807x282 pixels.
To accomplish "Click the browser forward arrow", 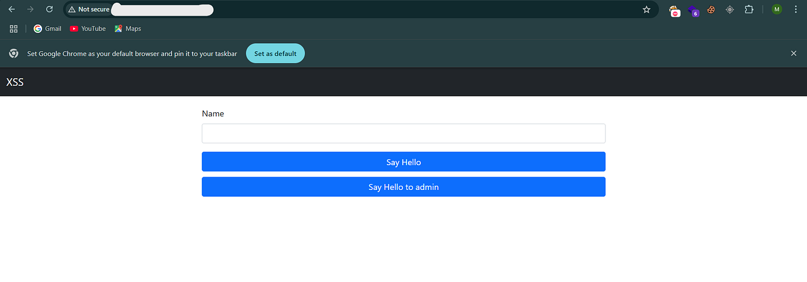I will point(31,9).
